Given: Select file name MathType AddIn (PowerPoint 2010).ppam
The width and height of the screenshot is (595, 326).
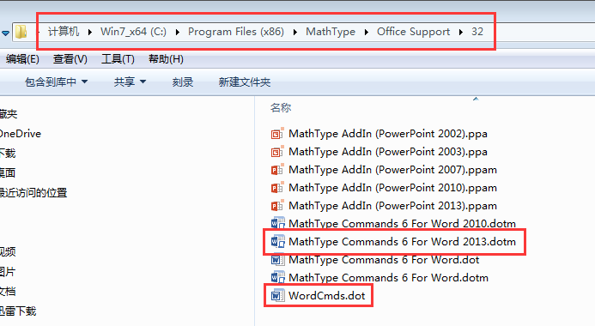Looking at the screenshot, I should (x=392, y=188).
